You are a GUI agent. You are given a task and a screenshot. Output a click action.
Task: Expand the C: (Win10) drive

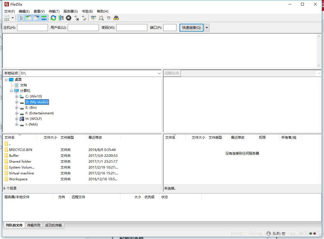coord(17,96)
